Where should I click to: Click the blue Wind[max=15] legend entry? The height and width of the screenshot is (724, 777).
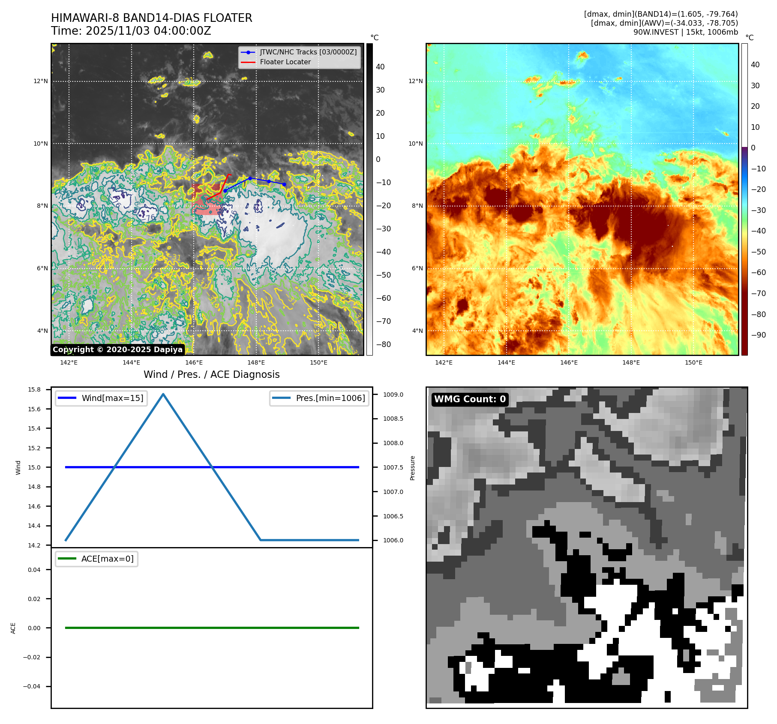pyautogui.click(x=101, y=398)
